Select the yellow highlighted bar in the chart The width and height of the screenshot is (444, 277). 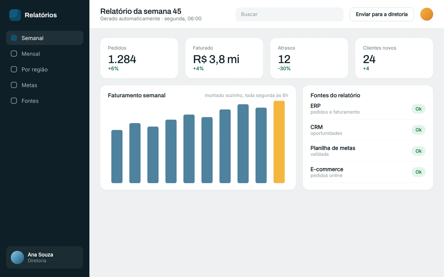[x=279, y=142]
